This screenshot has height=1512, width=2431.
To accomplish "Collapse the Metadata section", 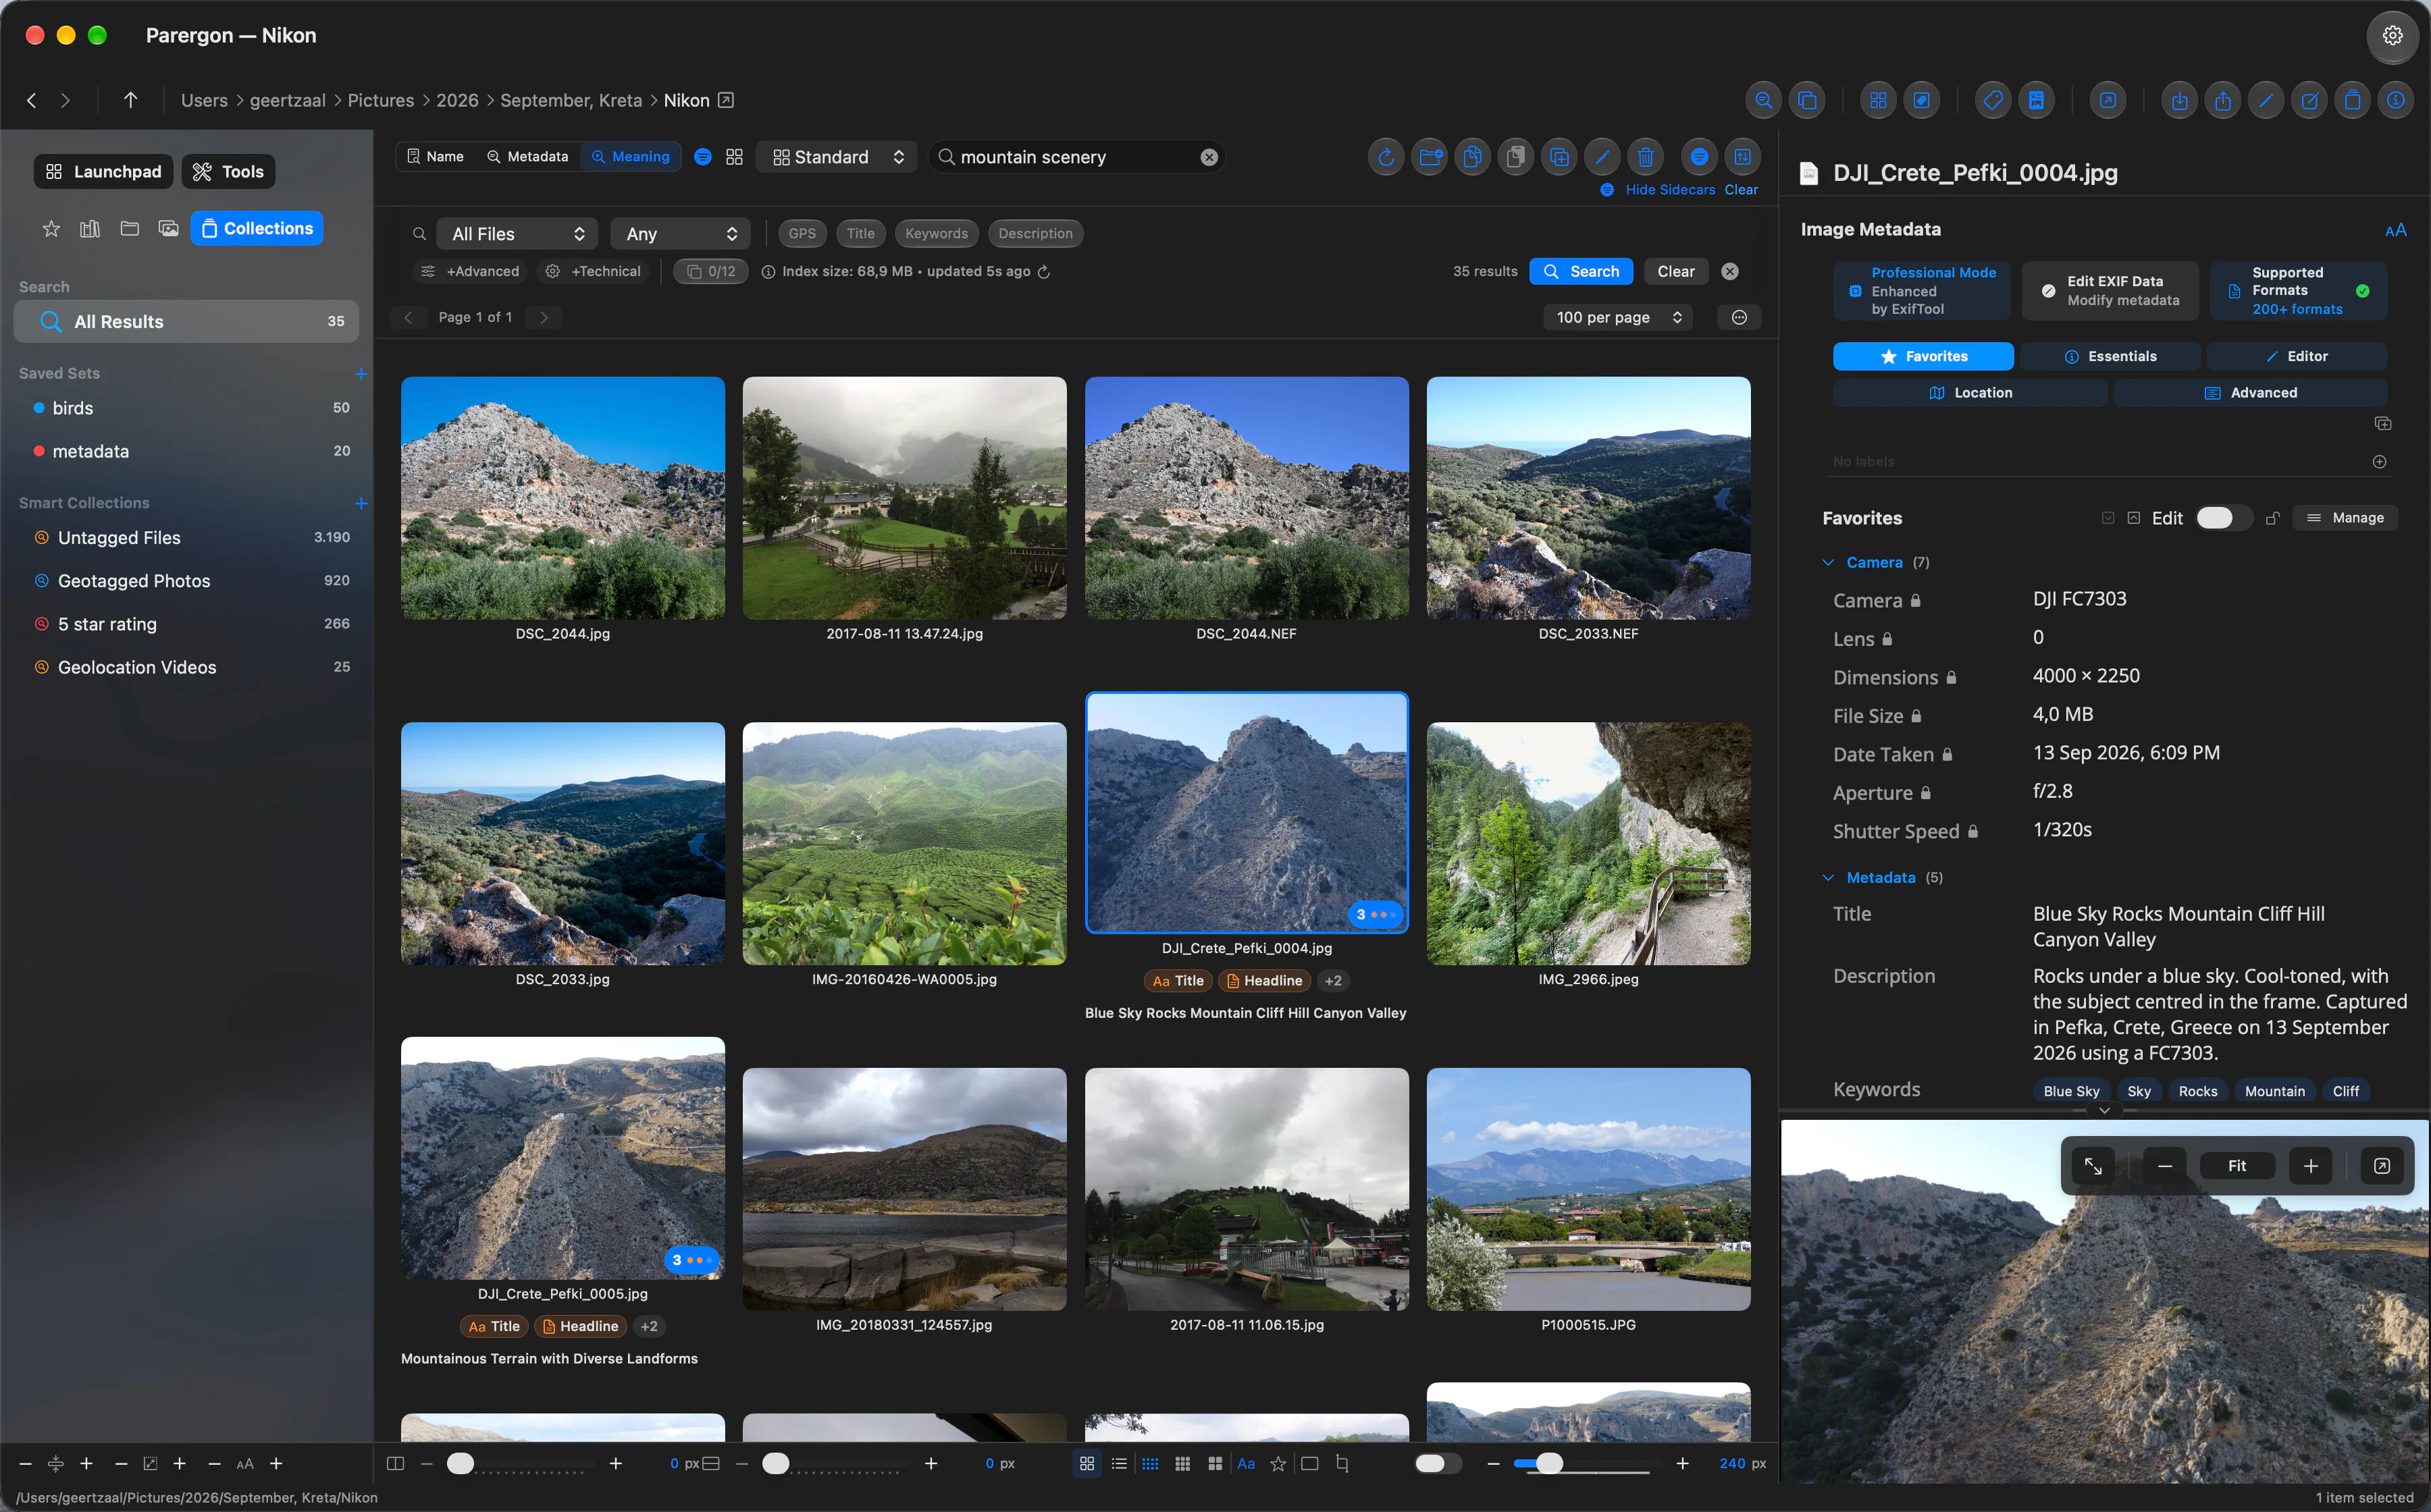I will pyautogui.click(x=1828, y=878).
